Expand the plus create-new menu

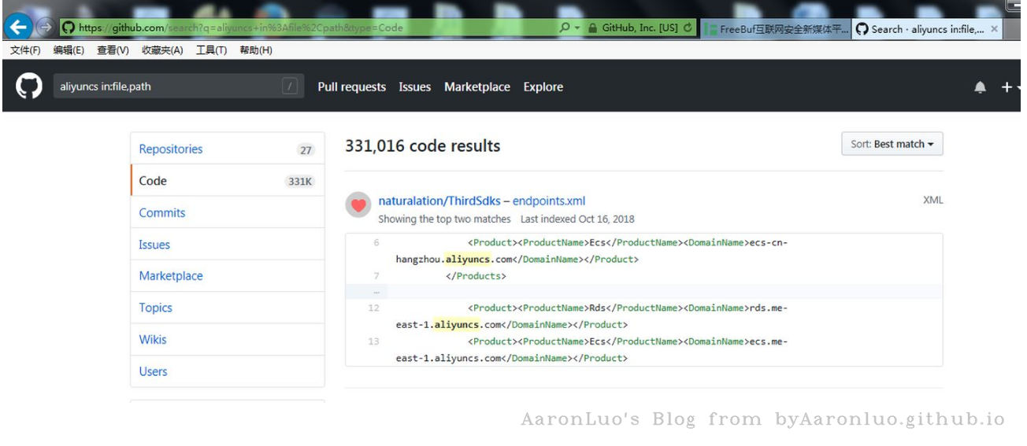point(1008,87)
